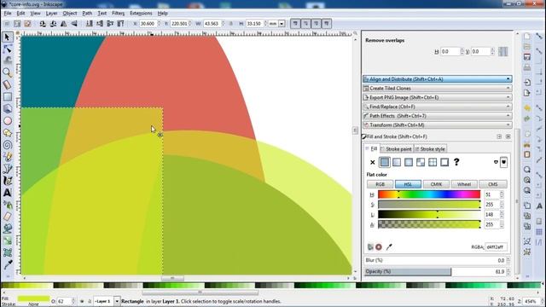Click the linear gradient fill icon
The width and height of the screenshot is (546, 307).
(x=397, y=162)
